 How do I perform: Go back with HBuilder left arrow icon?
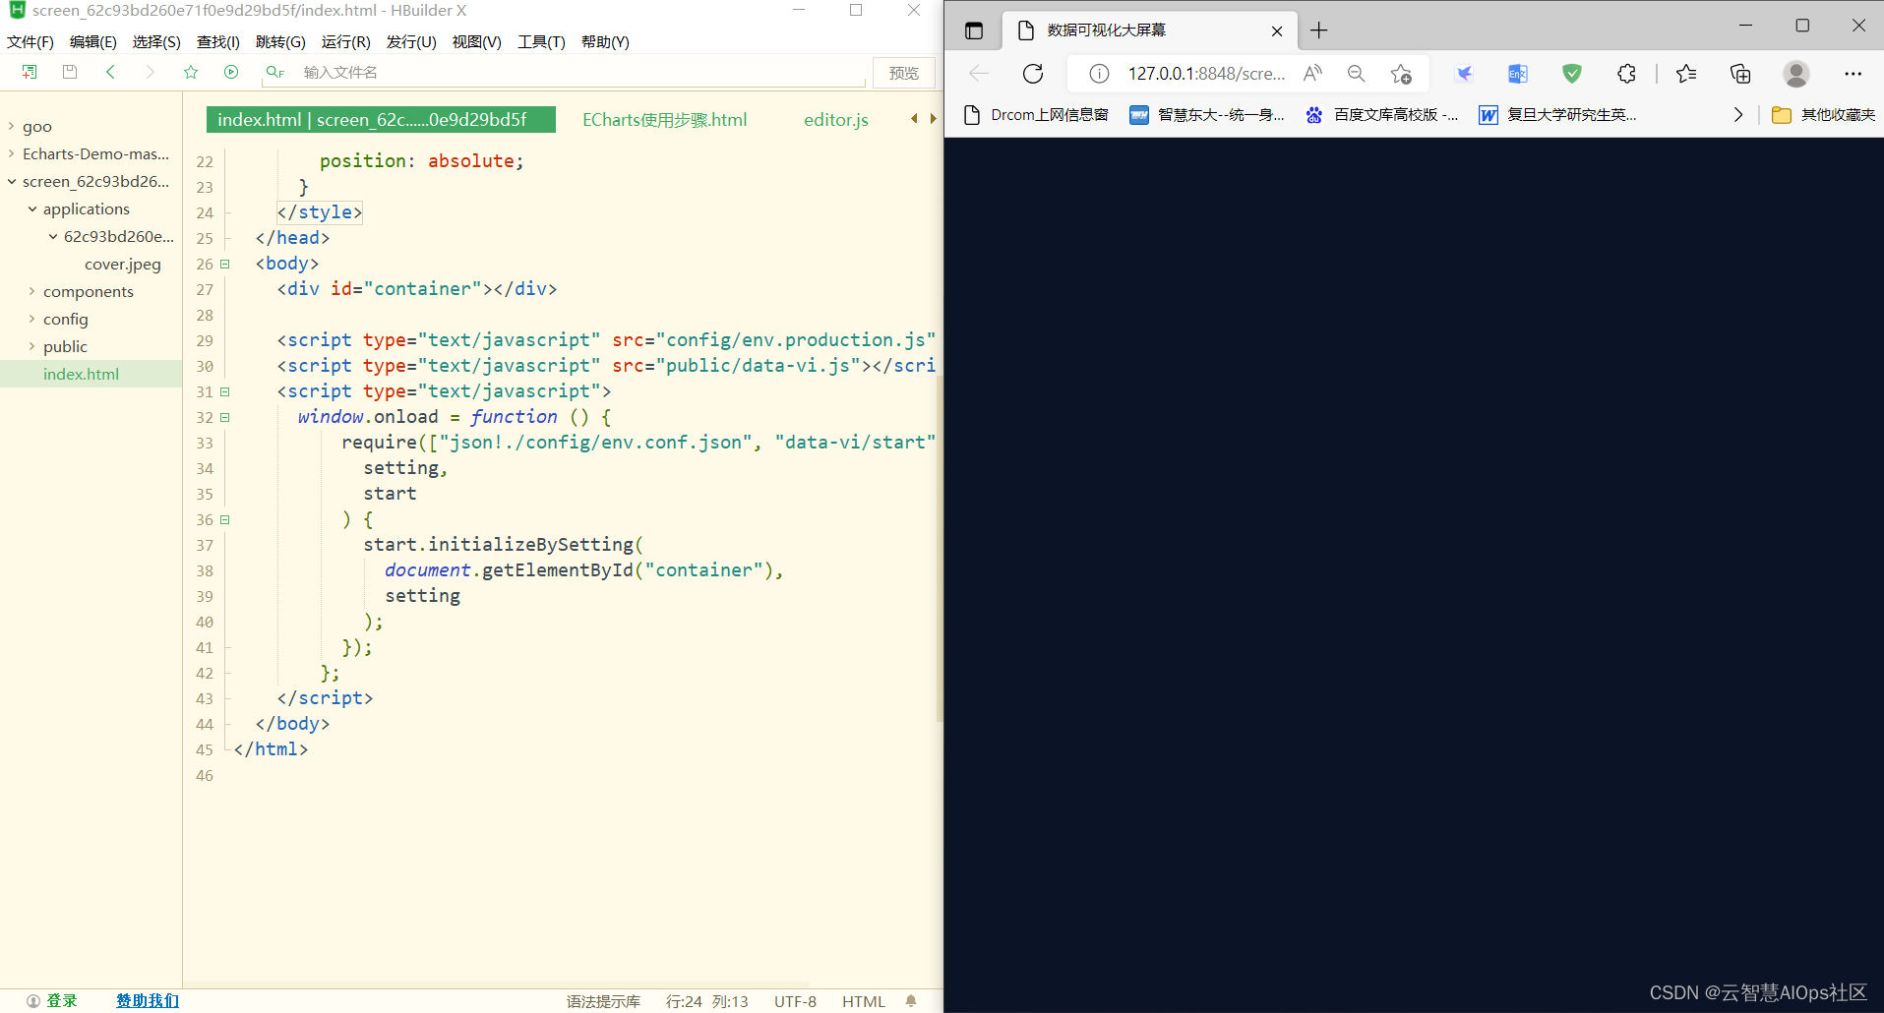coord(110,72)
